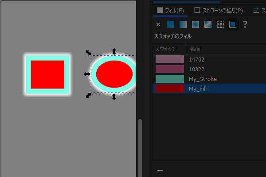Open the フィル(F) tab
This screenshot has width=266, height=177.
[170, 11]
